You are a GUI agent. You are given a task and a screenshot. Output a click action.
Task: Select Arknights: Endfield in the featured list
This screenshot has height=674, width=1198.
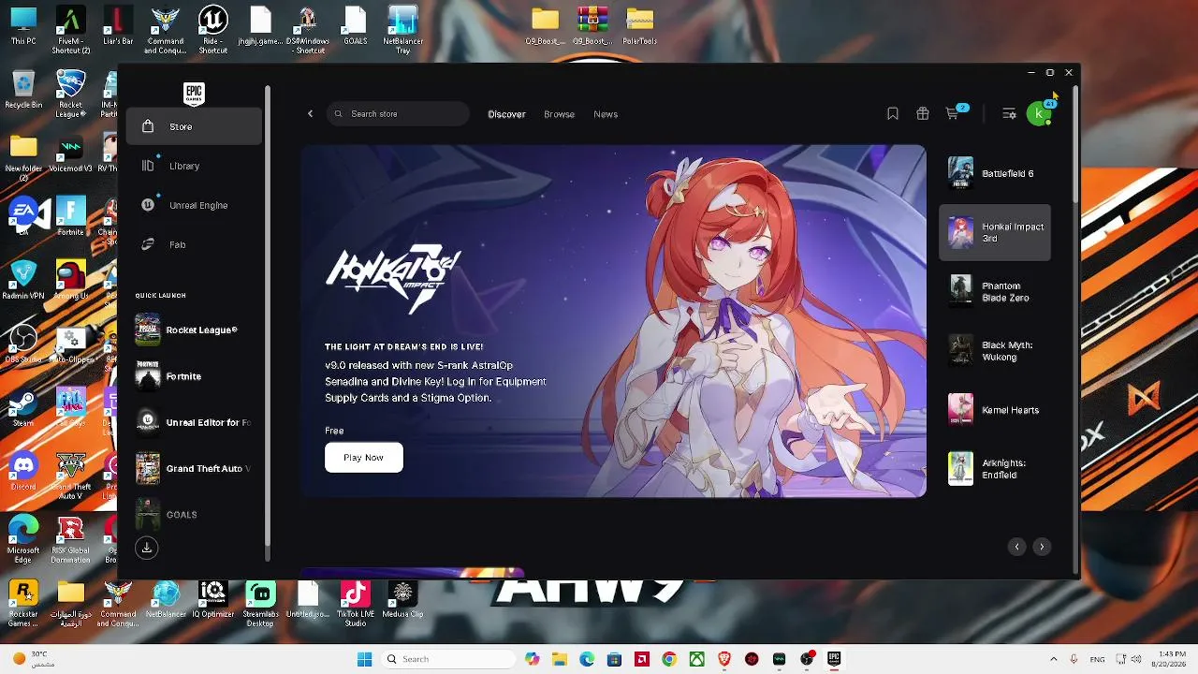pyautogui.click(x=995, y=468)
